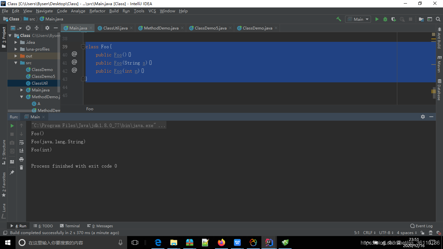This screenshot has width=443, height=249.
Task: Open the TODO tool window
Action: 43,226
